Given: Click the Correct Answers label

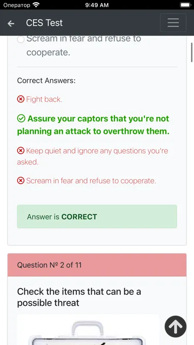Looking at the screenshot, I should [x=46, y=80].
